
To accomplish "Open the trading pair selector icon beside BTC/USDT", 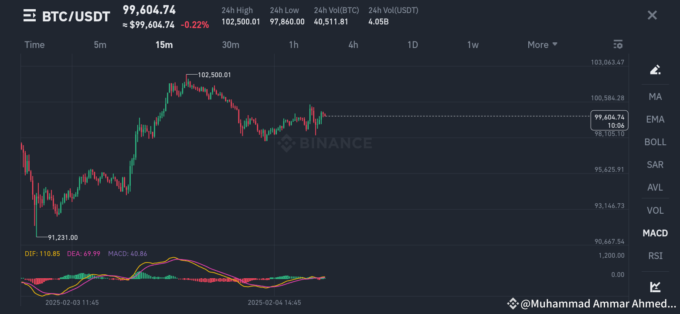I will click(x=29, y=16).
